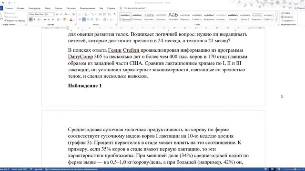Apply the large 'Aab' title style
305x171 pixels.
point(173,17)
